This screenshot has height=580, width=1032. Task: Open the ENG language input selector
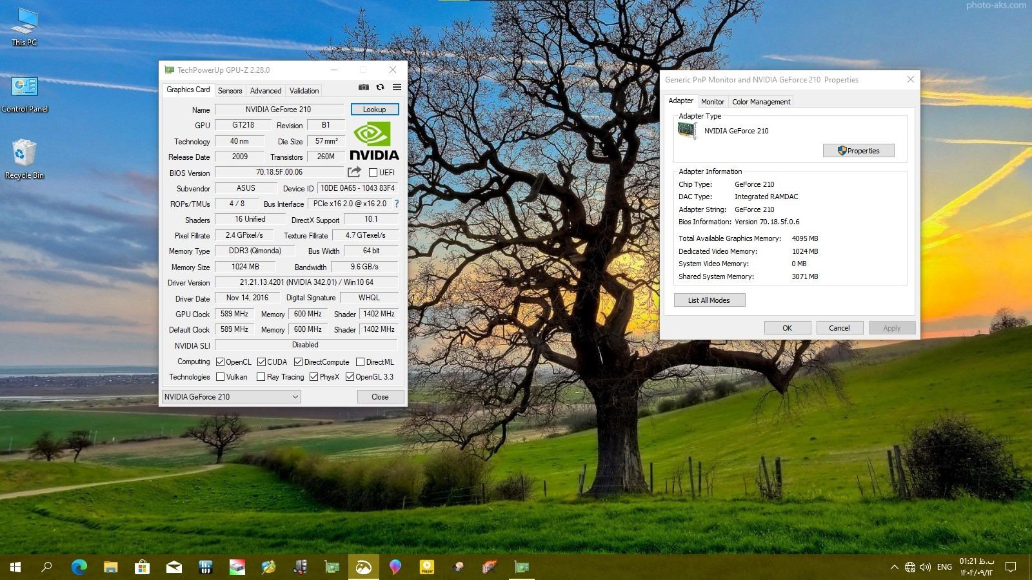point(944,567)
